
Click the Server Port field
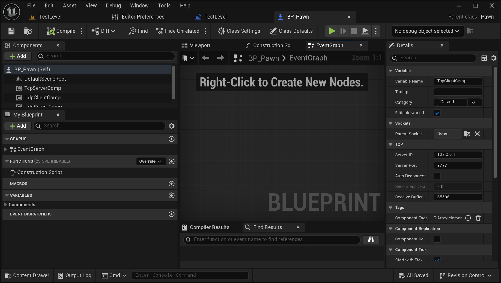458,165
